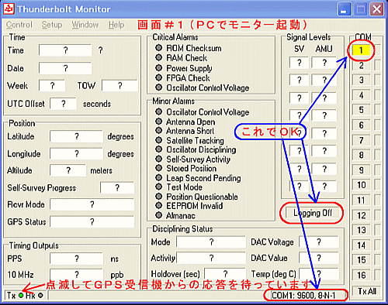Select COM port 1 button
This screenshot has width=388, height=305.
361,50
